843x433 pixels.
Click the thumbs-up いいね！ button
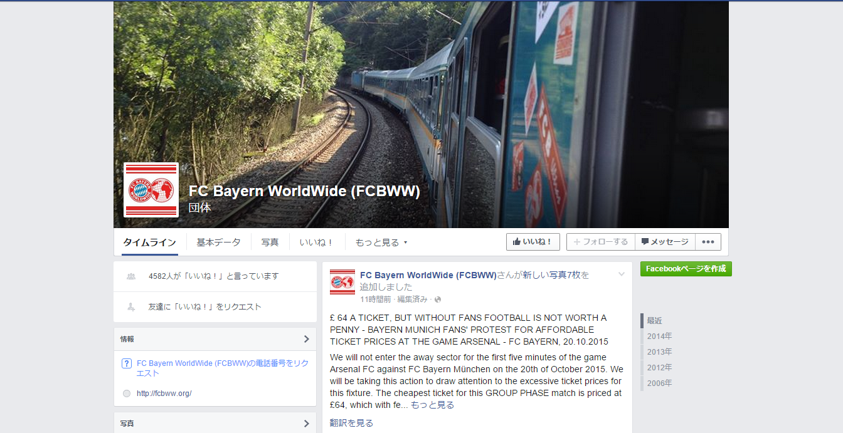pos(533,242)
